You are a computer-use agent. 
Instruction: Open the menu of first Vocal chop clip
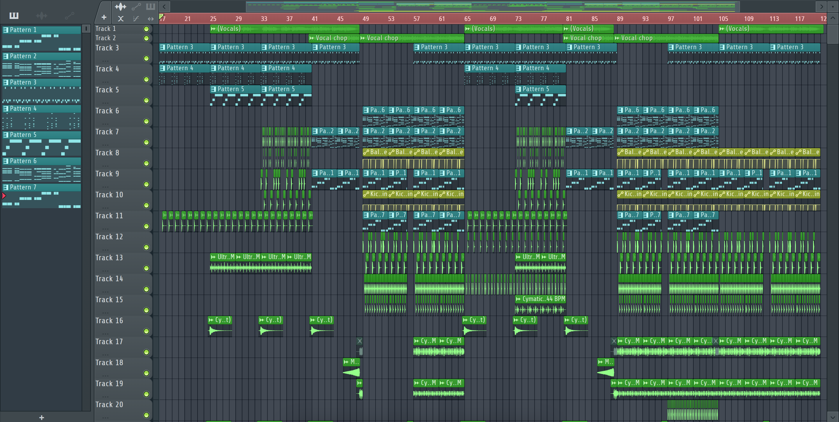point(312,38)
